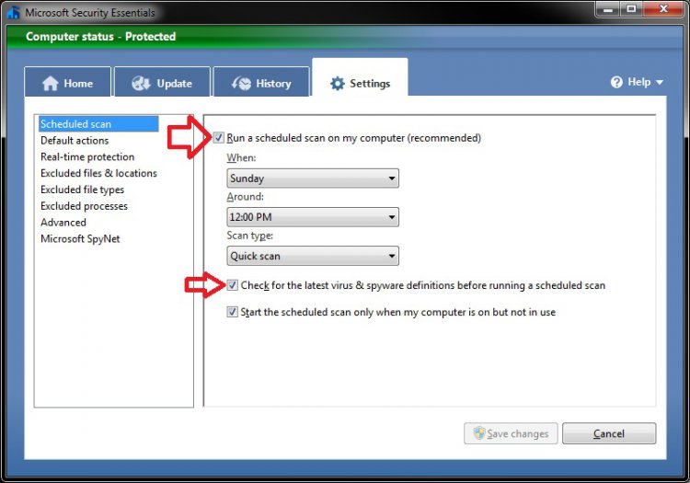Open the Help dropdown arrow
The image size is (690, 483).
pyautogui.click(x=660, y=82)
